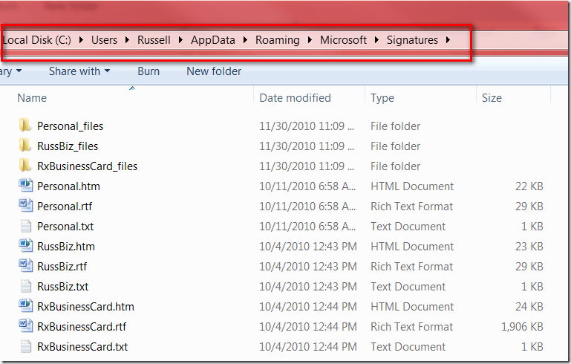This screenshot has height=364, width=571.
Task: Select the RxBusinessCard_files folder icon
Action: point(25,166)
